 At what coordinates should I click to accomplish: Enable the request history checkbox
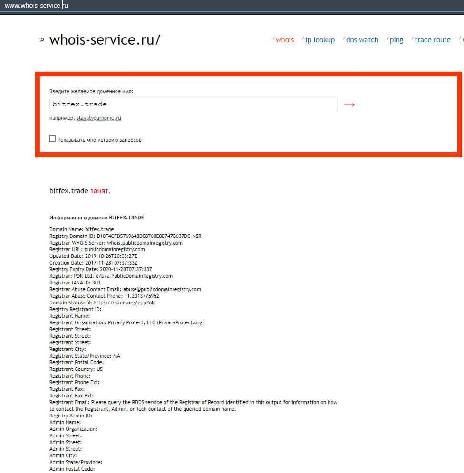[52, 139]
